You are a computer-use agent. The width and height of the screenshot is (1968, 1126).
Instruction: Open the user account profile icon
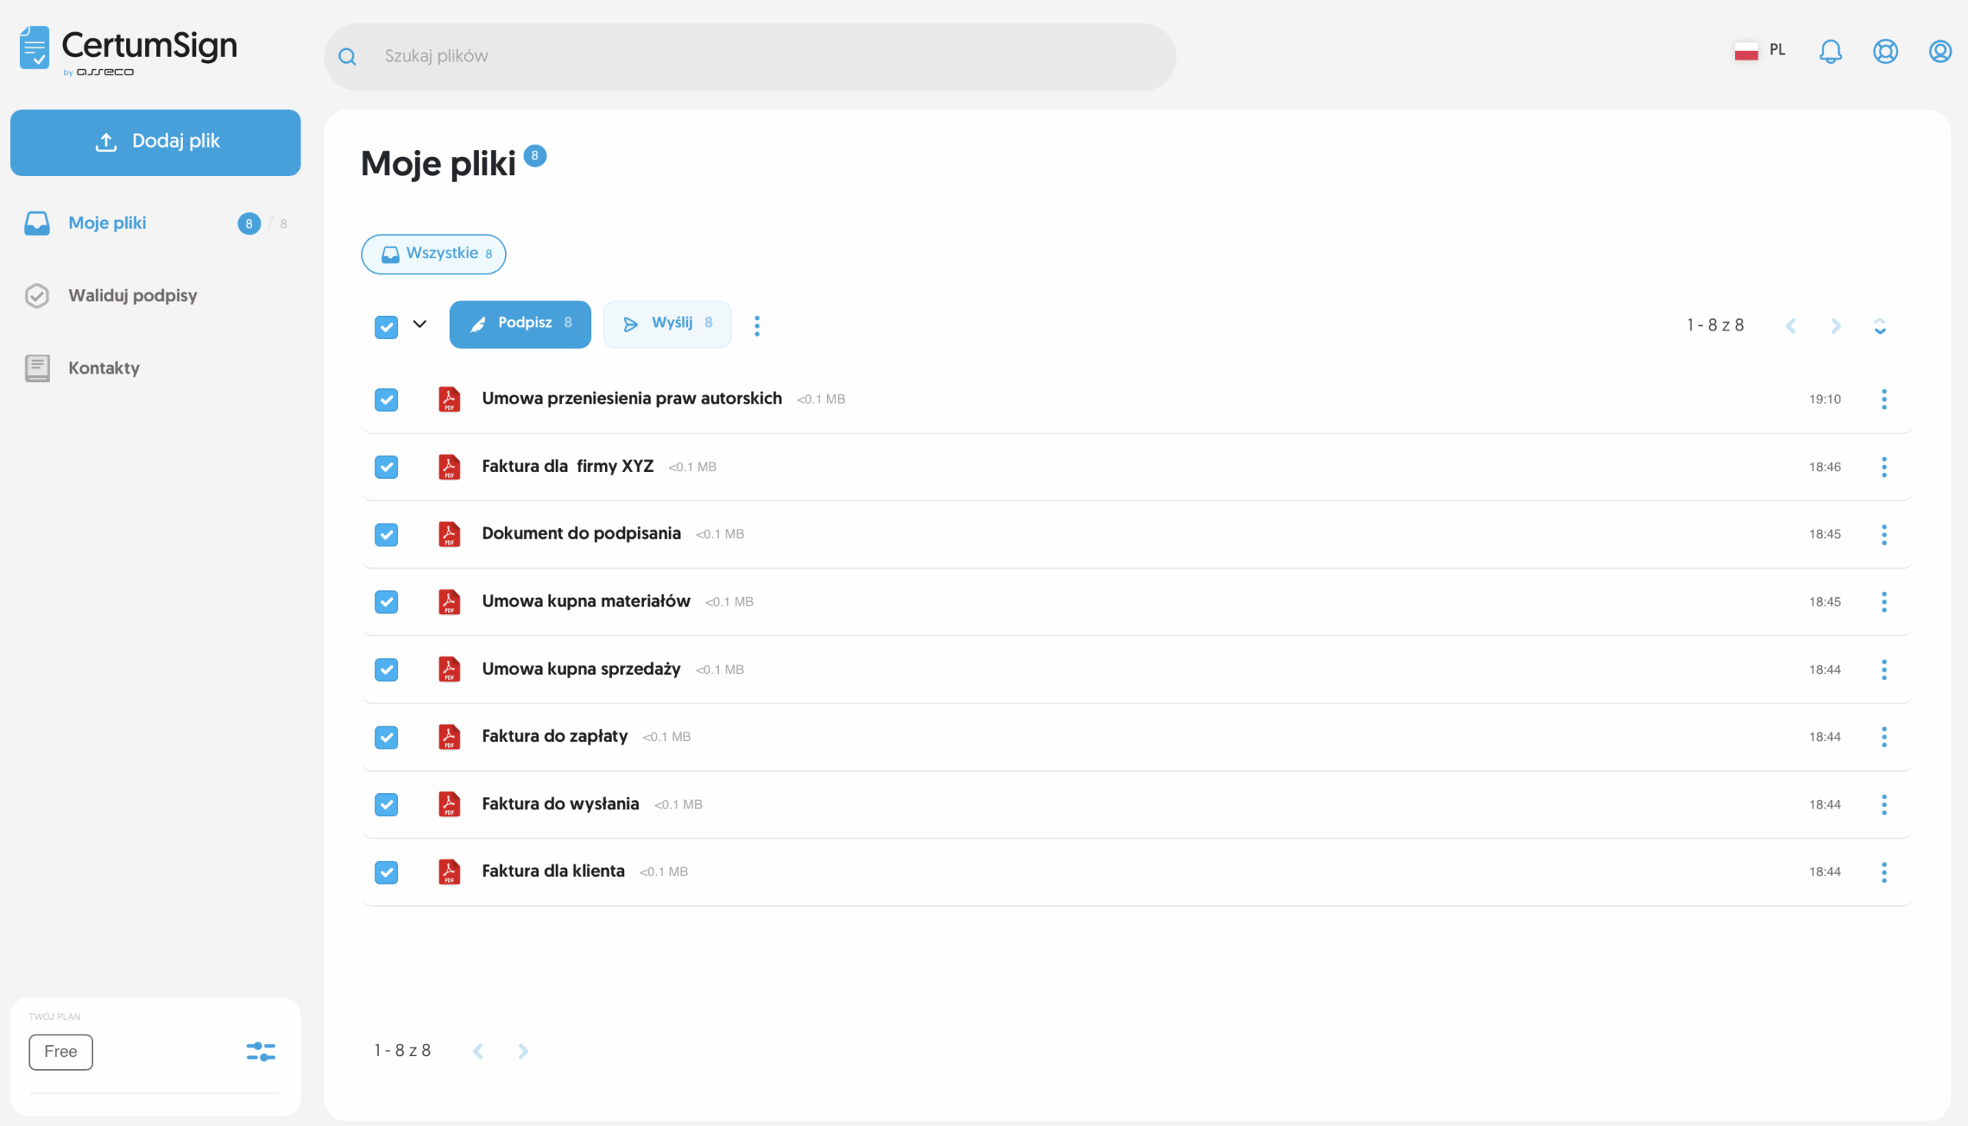[x=1940, y=51]
